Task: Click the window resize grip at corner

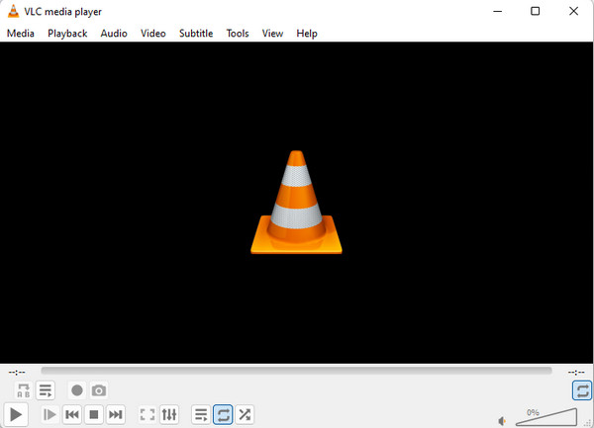Action: [x=589, y=424]
